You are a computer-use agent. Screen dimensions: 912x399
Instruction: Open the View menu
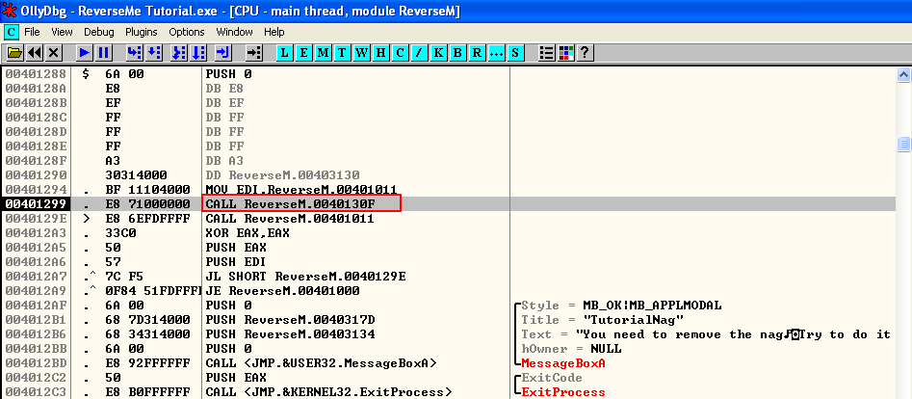point(62,32)
